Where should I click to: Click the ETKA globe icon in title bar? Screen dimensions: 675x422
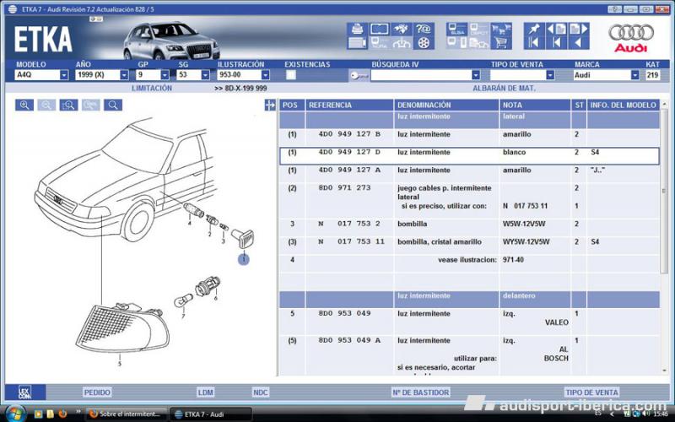(13, 9)
